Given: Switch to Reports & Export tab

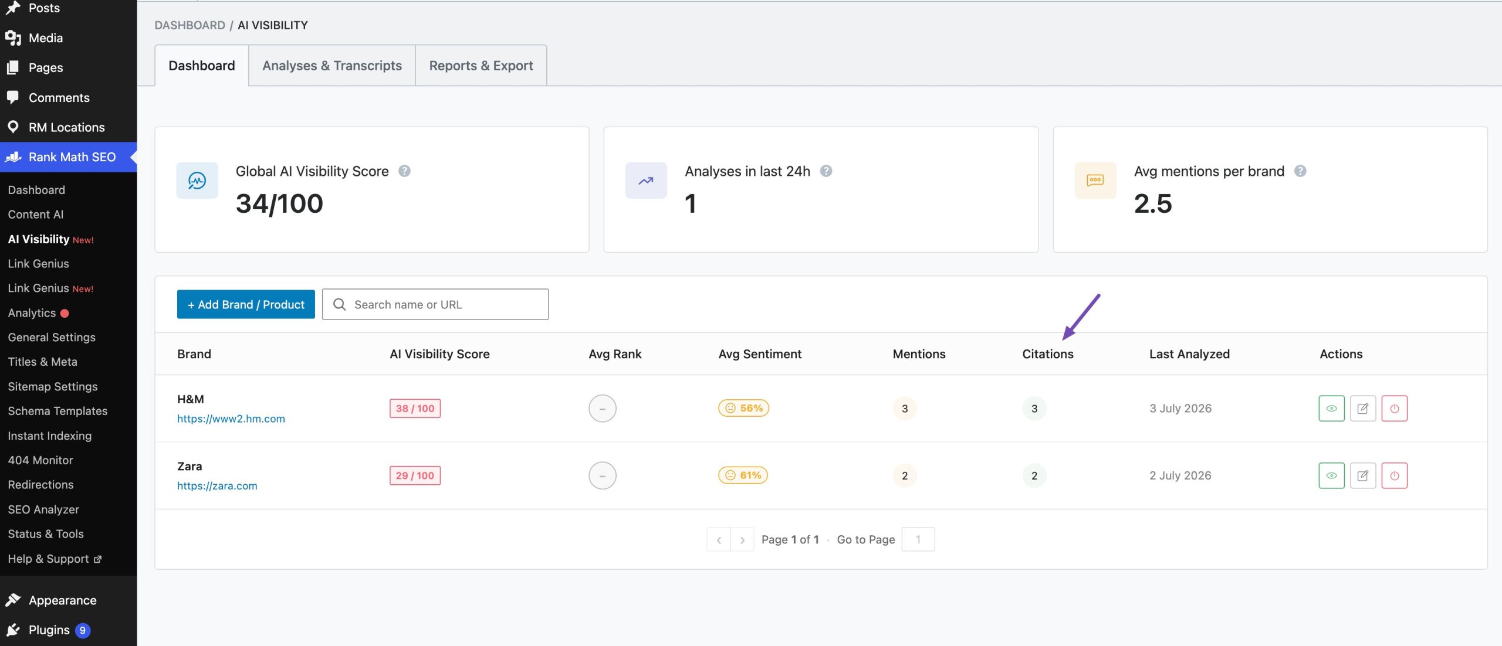Looking at the screenshot, I should point(481,66).
